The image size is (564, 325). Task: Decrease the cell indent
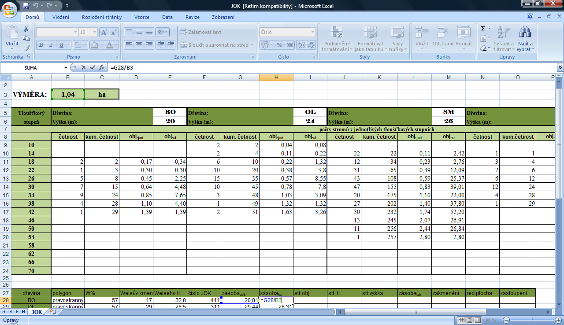point(160,45)
